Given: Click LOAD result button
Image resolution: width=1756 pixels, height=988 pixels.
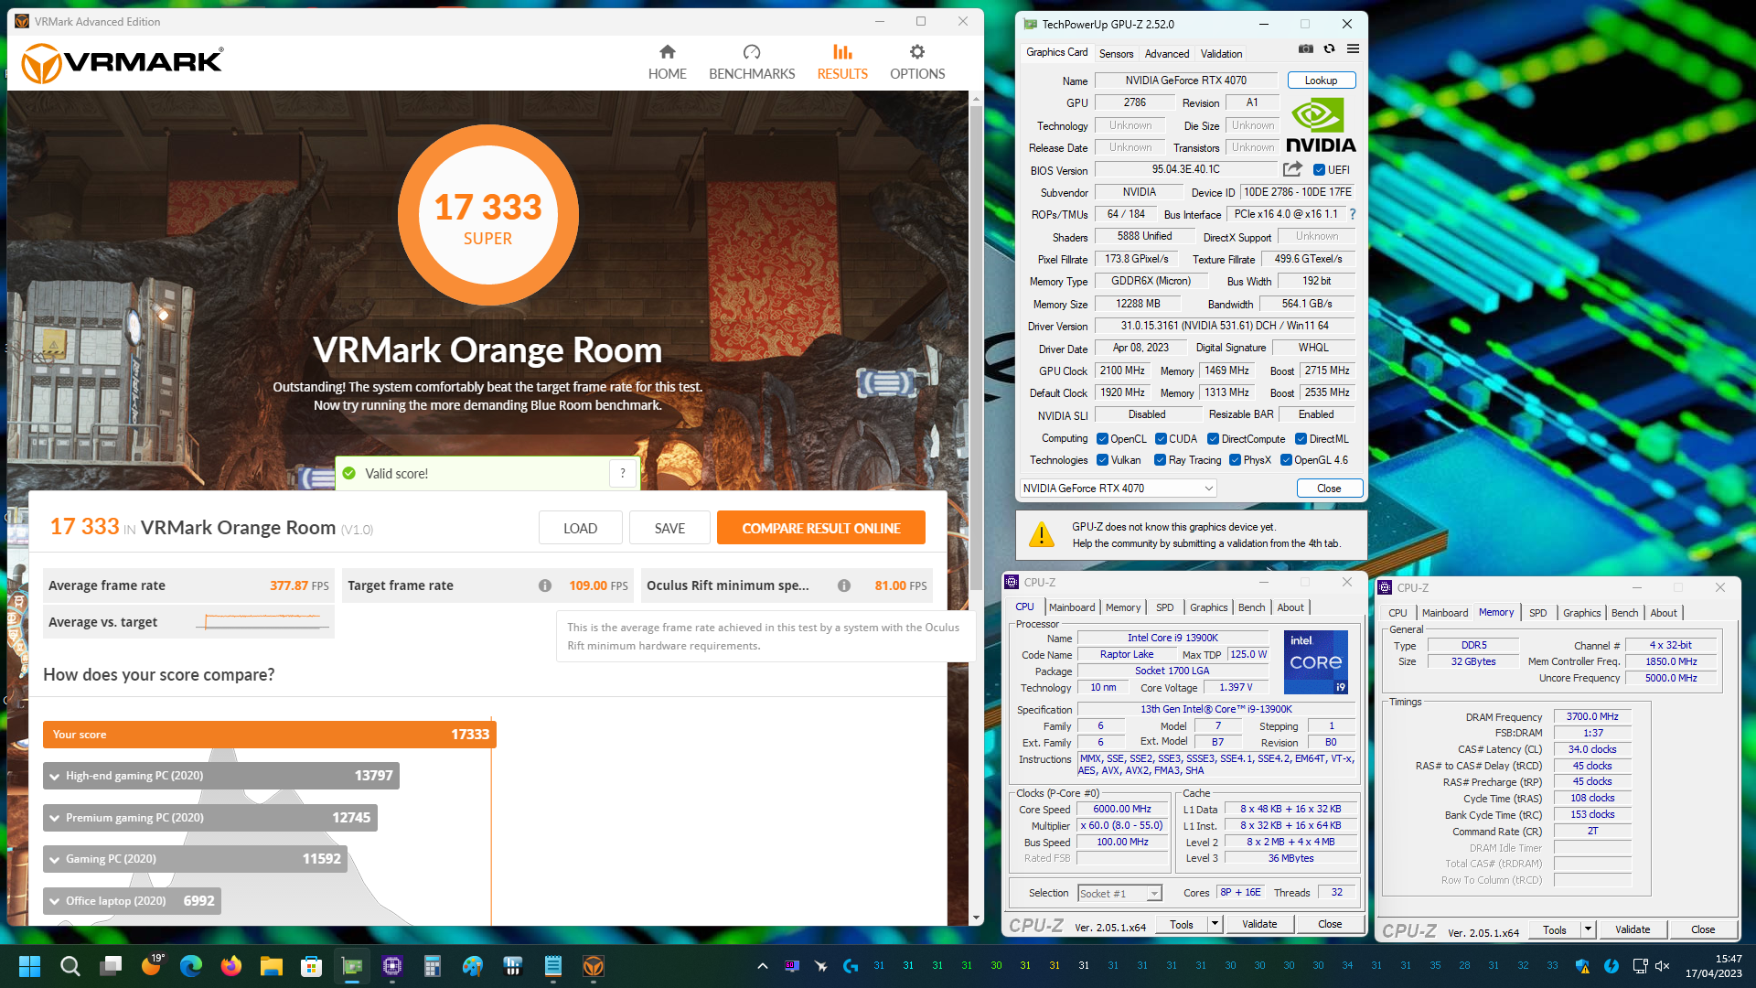Looking at the screenshot, I should click(x=580, y=529).
